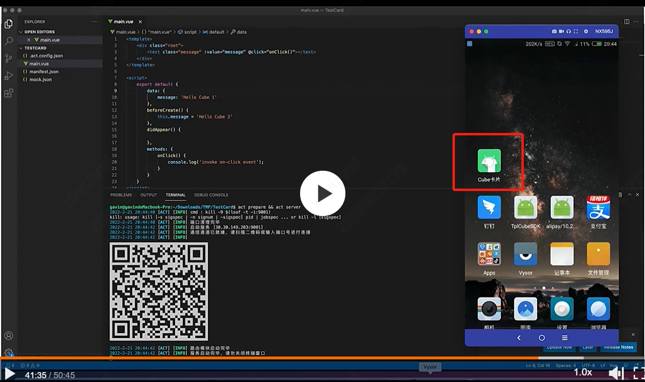645x382 pixels.
Task: Click the small play button in video bar
Action: (9, 374)
